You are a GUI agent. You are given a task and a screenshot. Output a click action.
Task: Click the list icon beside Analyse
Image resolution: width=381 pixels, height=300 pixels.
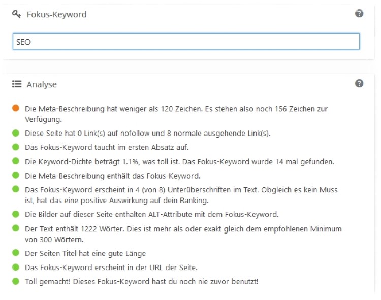(x=16, y=84)
